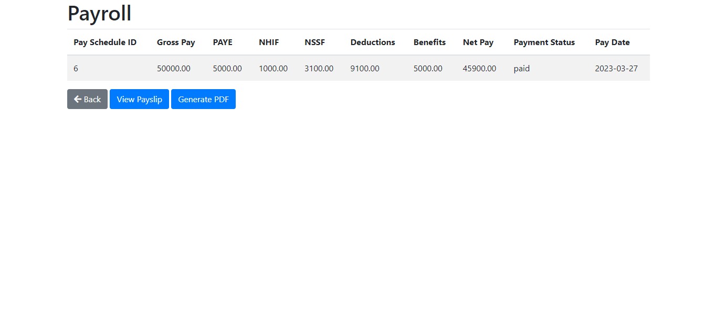Select the Gross Pay column header

[175, 42]
